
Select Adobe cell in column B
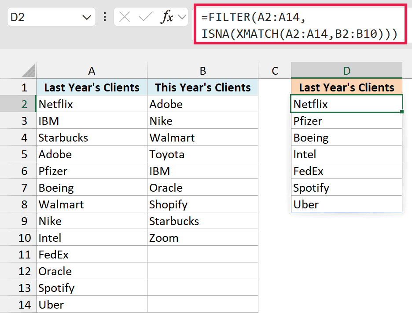[x=202, y=104]
